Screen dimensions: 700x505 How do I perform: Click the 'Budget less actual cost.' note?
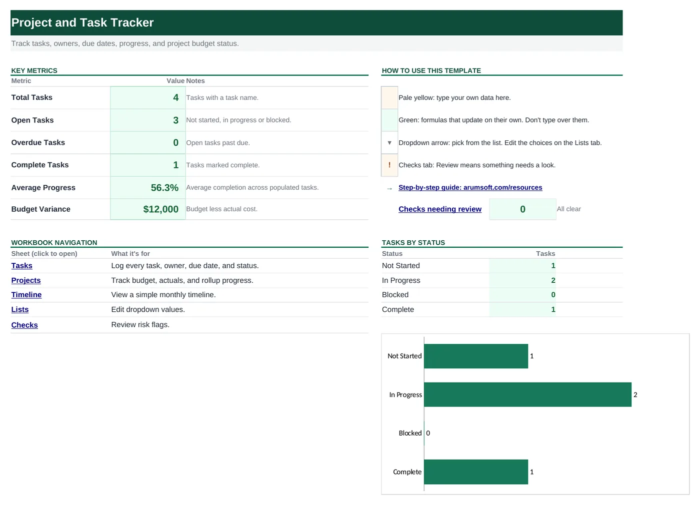222,209
